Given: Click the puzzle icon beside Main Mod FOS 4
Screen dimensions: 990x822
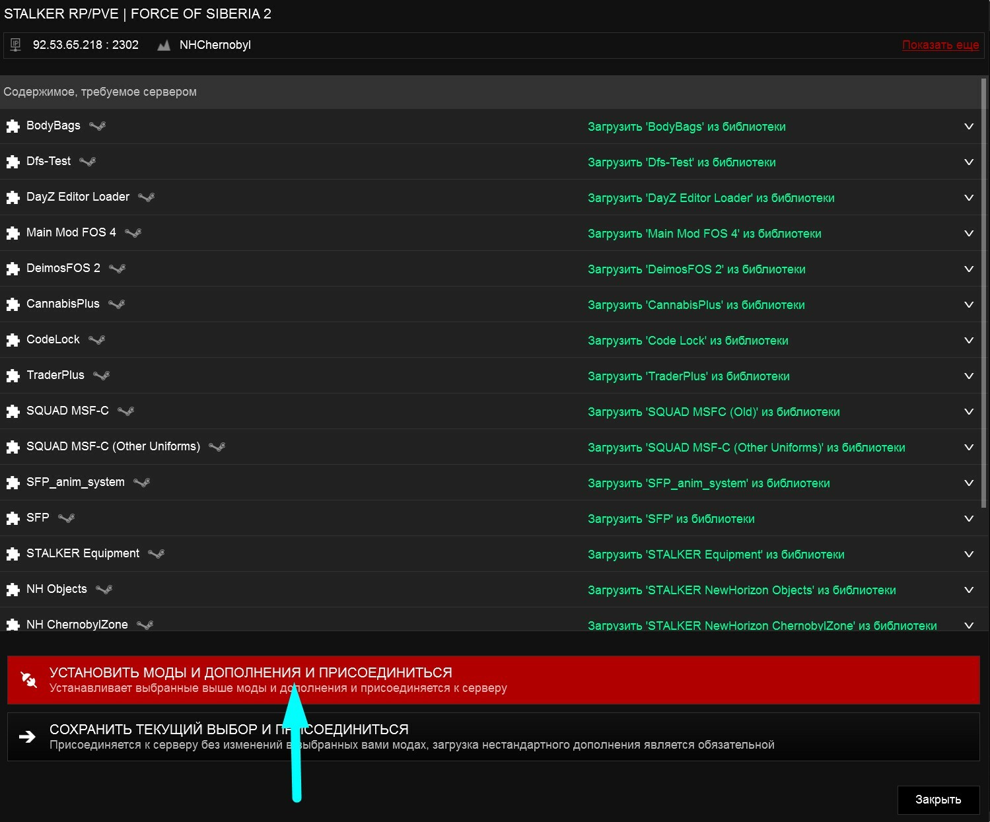Looking at the screenshot, I should point(13,233).
